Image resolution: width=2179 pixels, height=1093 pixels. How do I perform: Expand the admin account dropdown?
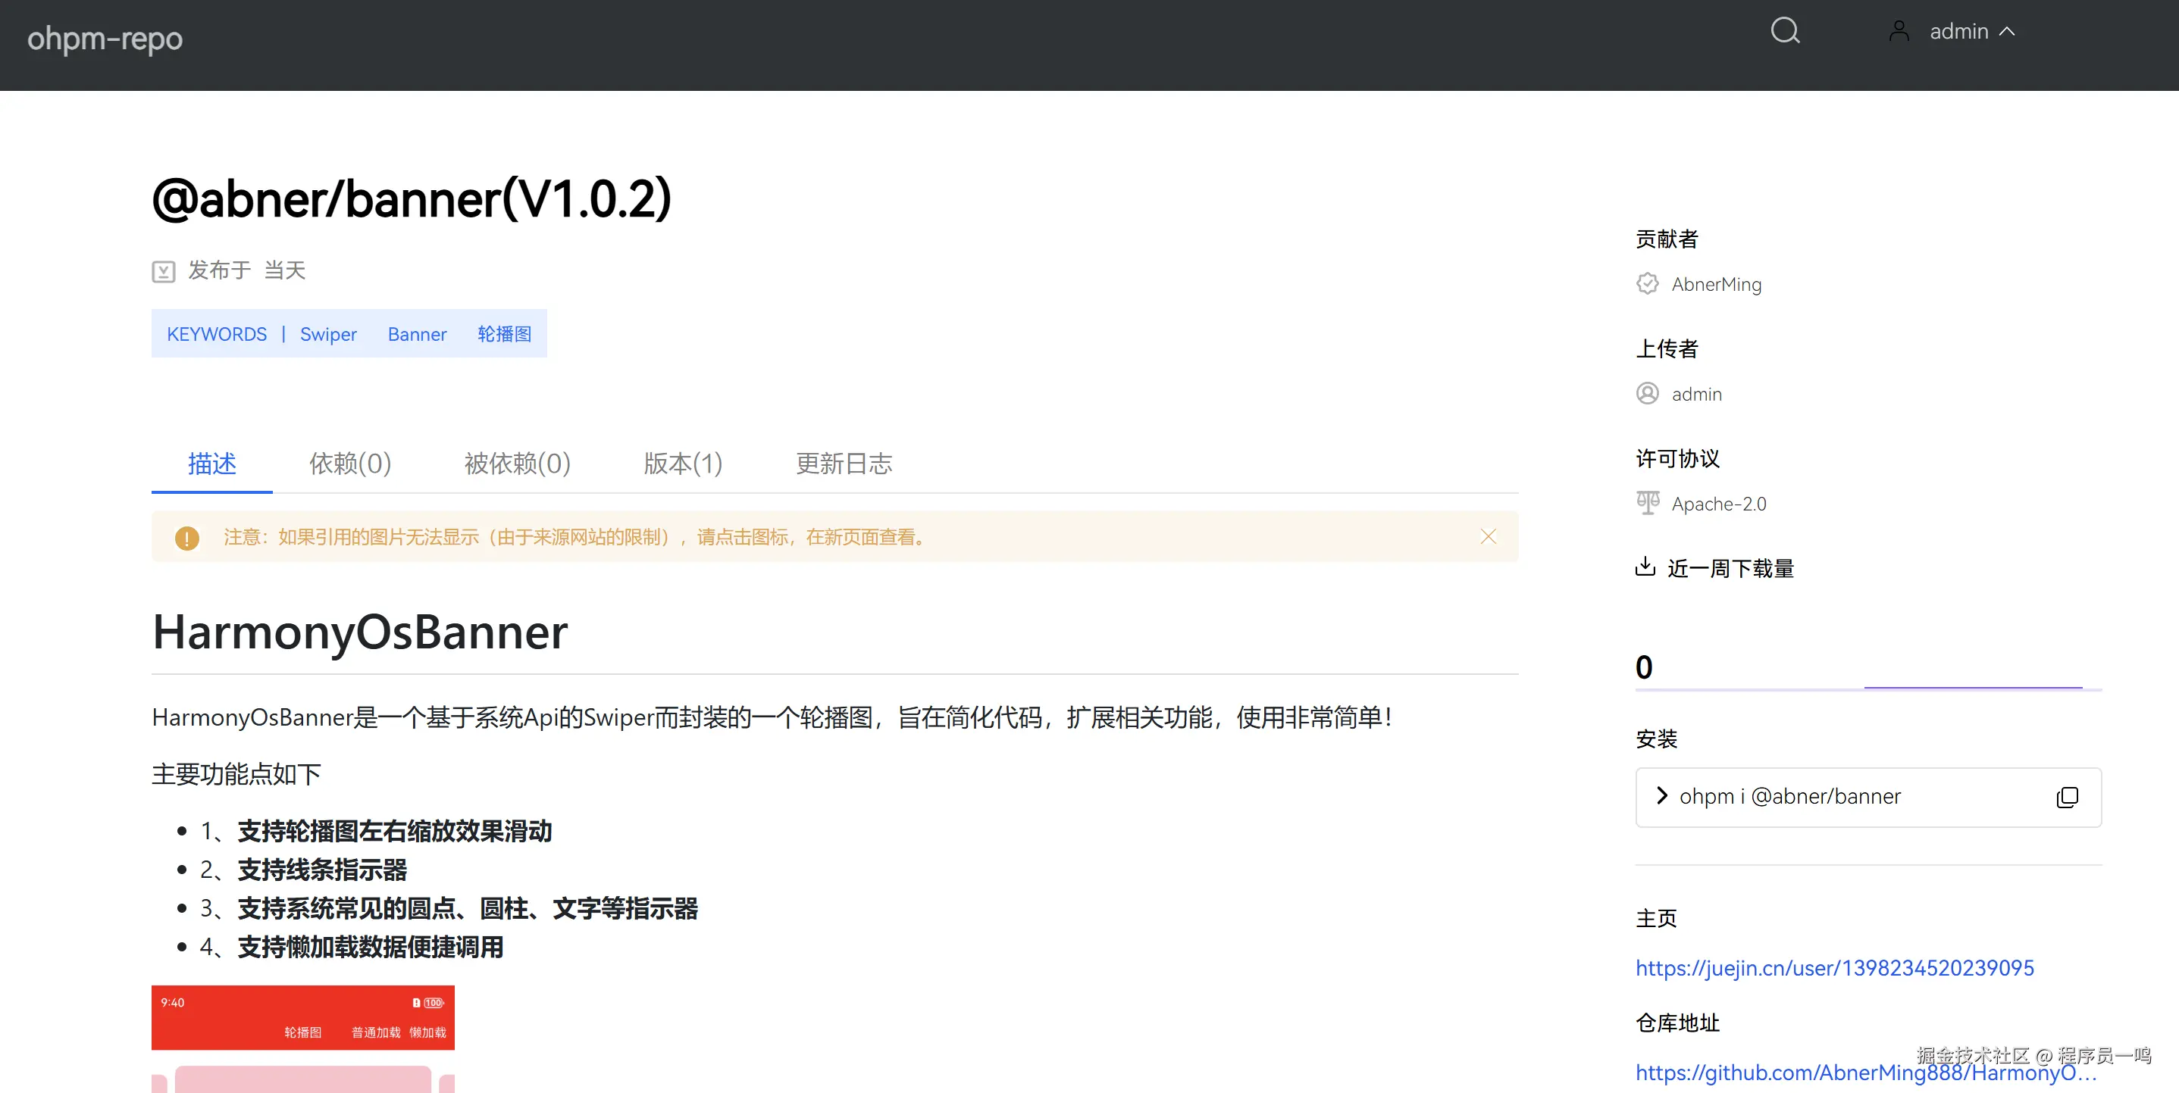tap(2006, 32)
